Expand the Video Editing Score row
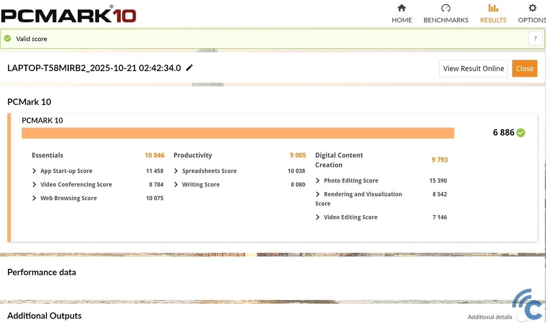 pos(318,217)
